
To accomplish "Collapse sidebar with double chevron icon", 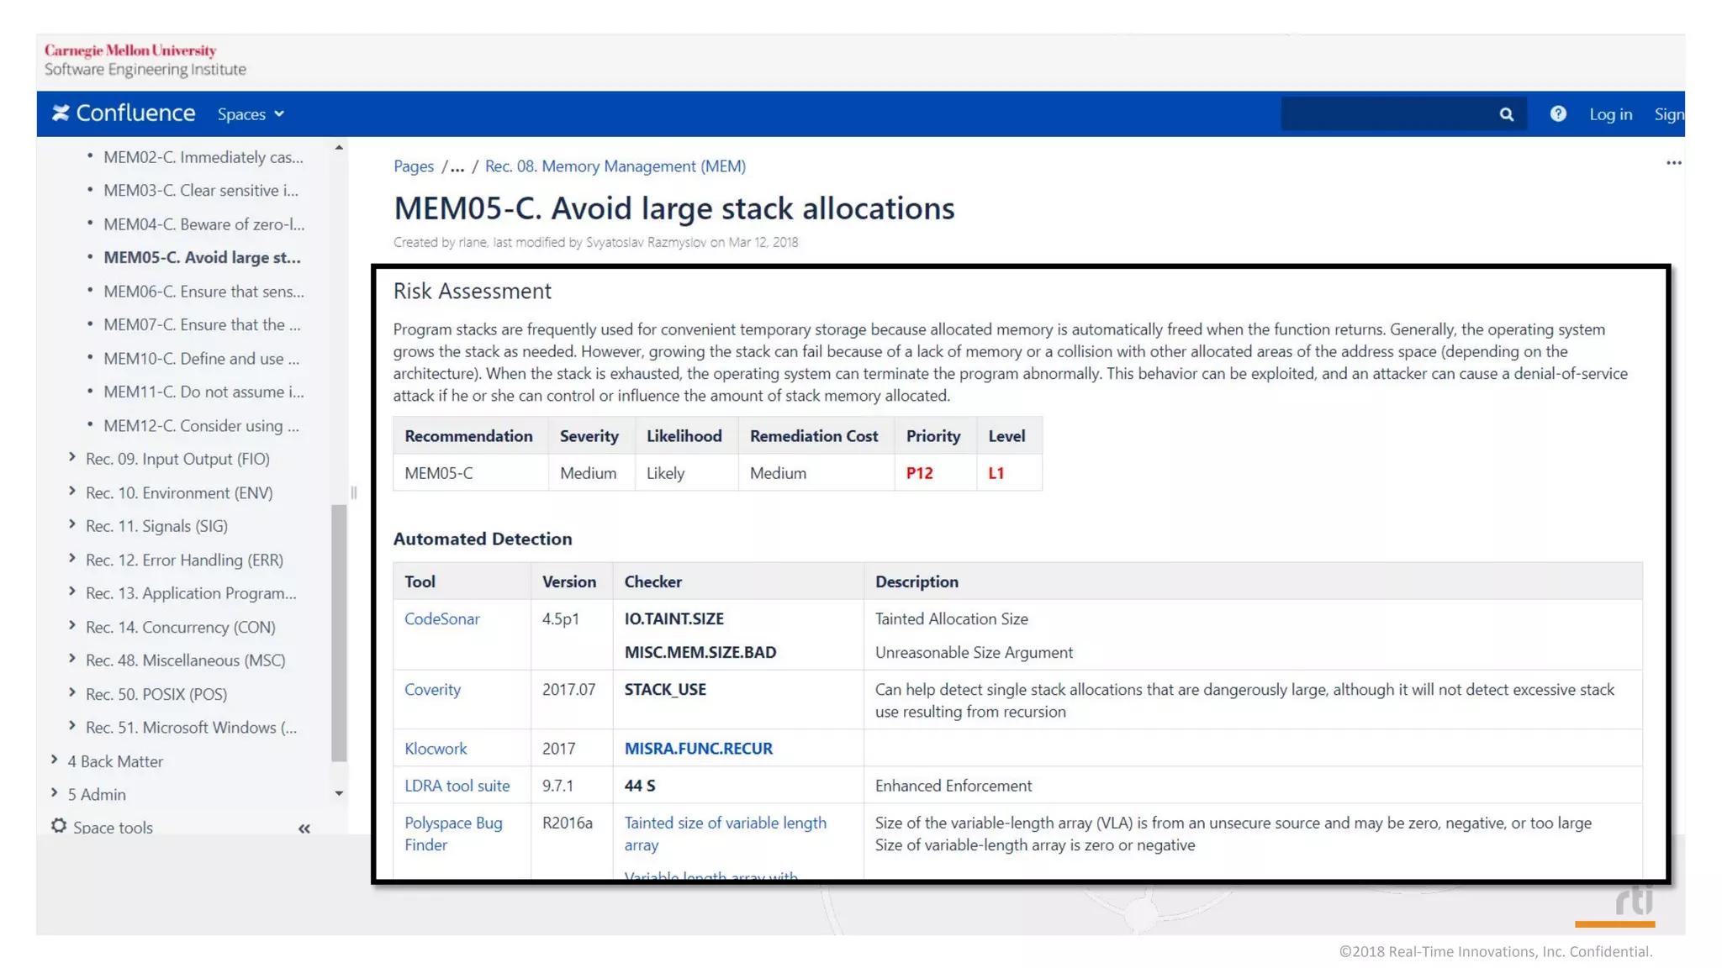I will click(304, 829).
